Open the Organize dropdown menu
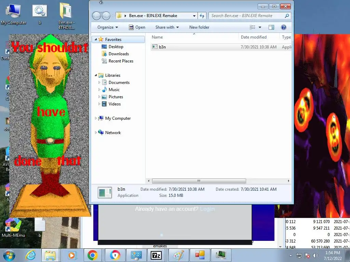The image size is (350, 262). [108, 27]
